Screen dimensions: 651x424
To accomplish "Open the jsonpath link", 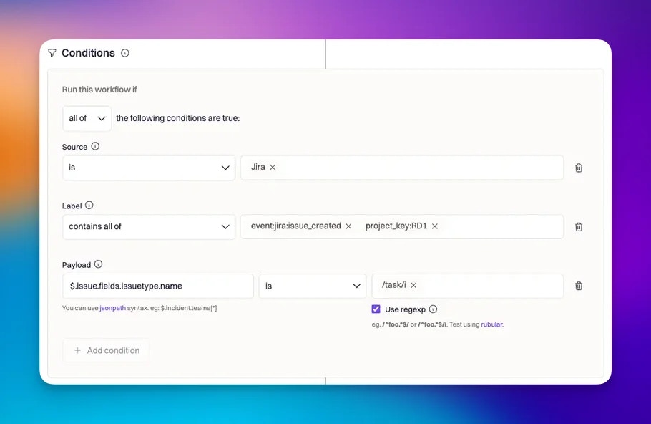I will click(112, 308).
